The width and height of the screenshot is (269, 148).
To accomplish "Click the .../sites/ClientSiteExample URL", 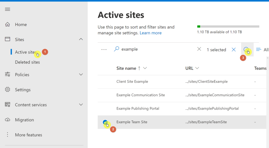I will pos(206,81).
